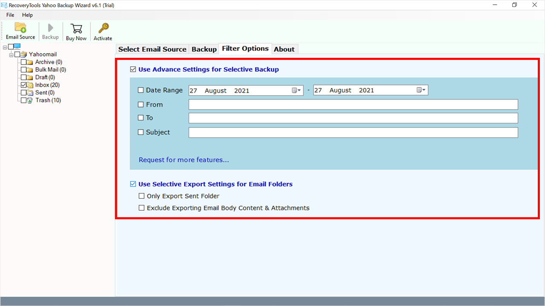Disable Use Advance Settings for Selective Backup
Viewport: 545px width, 306px height.
pyautogui.click(x=133, y=69)
